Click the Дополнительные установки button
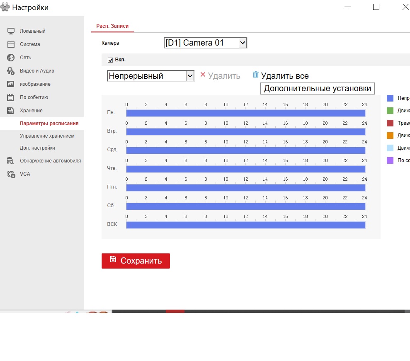Viewport: 410px width, 361px height. 317,89
